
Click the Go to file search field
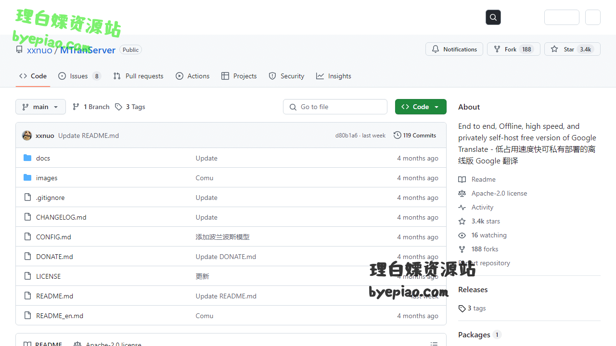pyautogui.click(x=335, y=107)
